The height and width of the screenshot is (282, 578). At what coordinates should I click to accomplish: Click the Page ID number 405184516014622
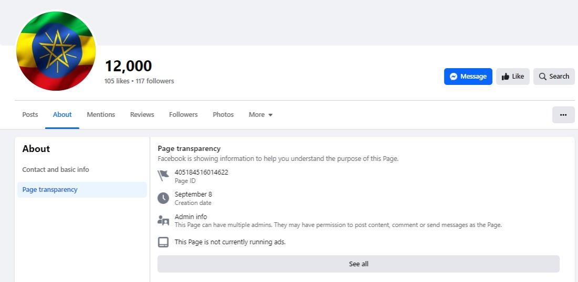pos(201,172)
